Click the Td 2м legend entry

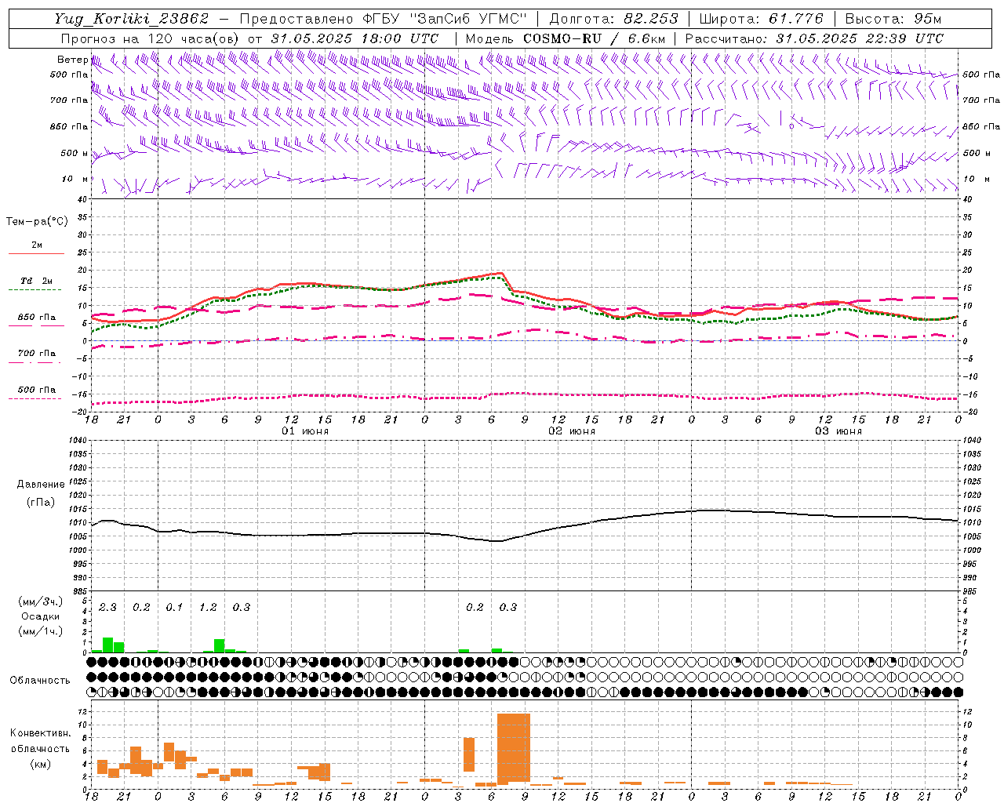37,281
